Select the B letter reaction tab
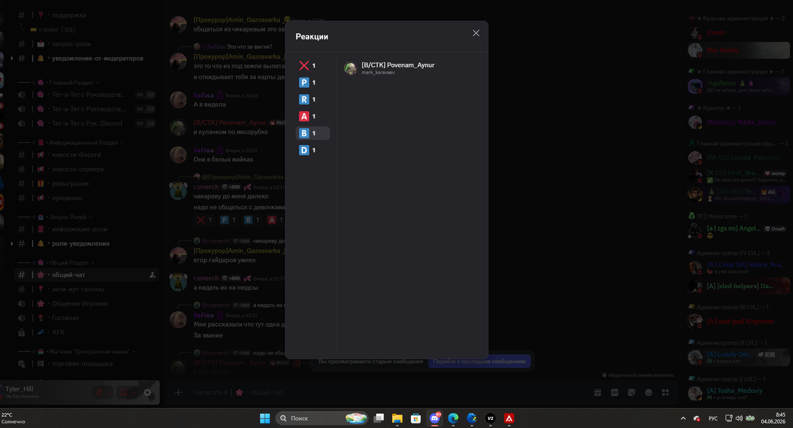The width and height of the screenshot is (793, 428). pyautogui.click(x=313, y=133)
